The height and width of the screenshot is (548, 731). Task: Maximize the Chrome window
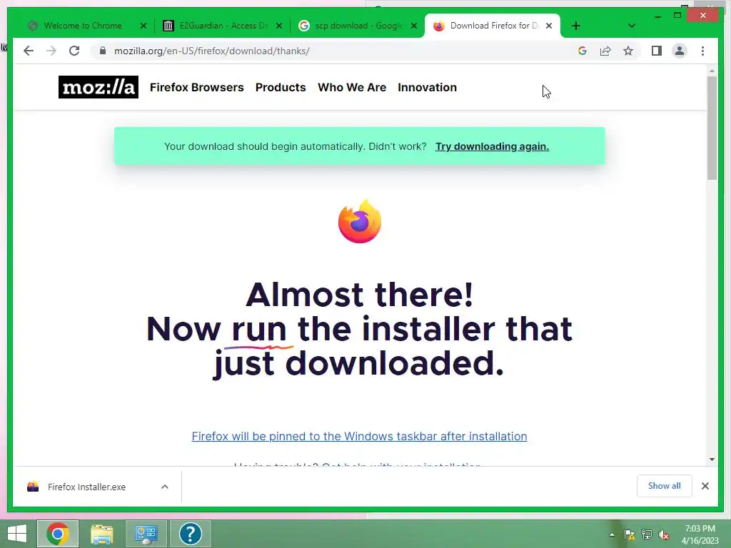click(x=677, y=16)
